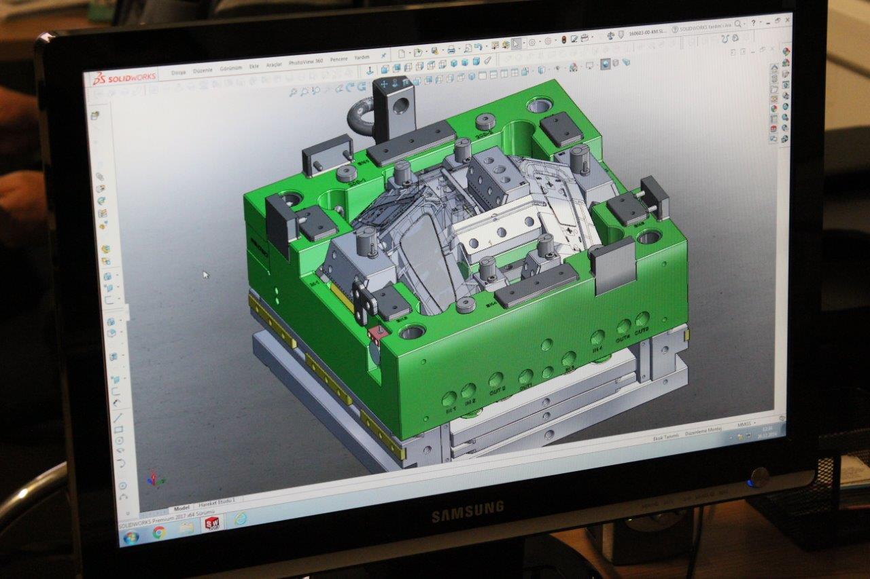870x579 pixels.
Task: Activate the Select cursor tool
Action: 515,43
